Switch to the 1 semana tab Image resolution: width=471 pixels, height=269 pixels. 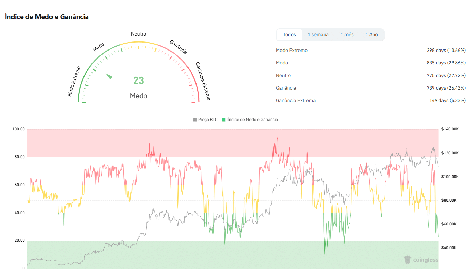click(318, 34)
